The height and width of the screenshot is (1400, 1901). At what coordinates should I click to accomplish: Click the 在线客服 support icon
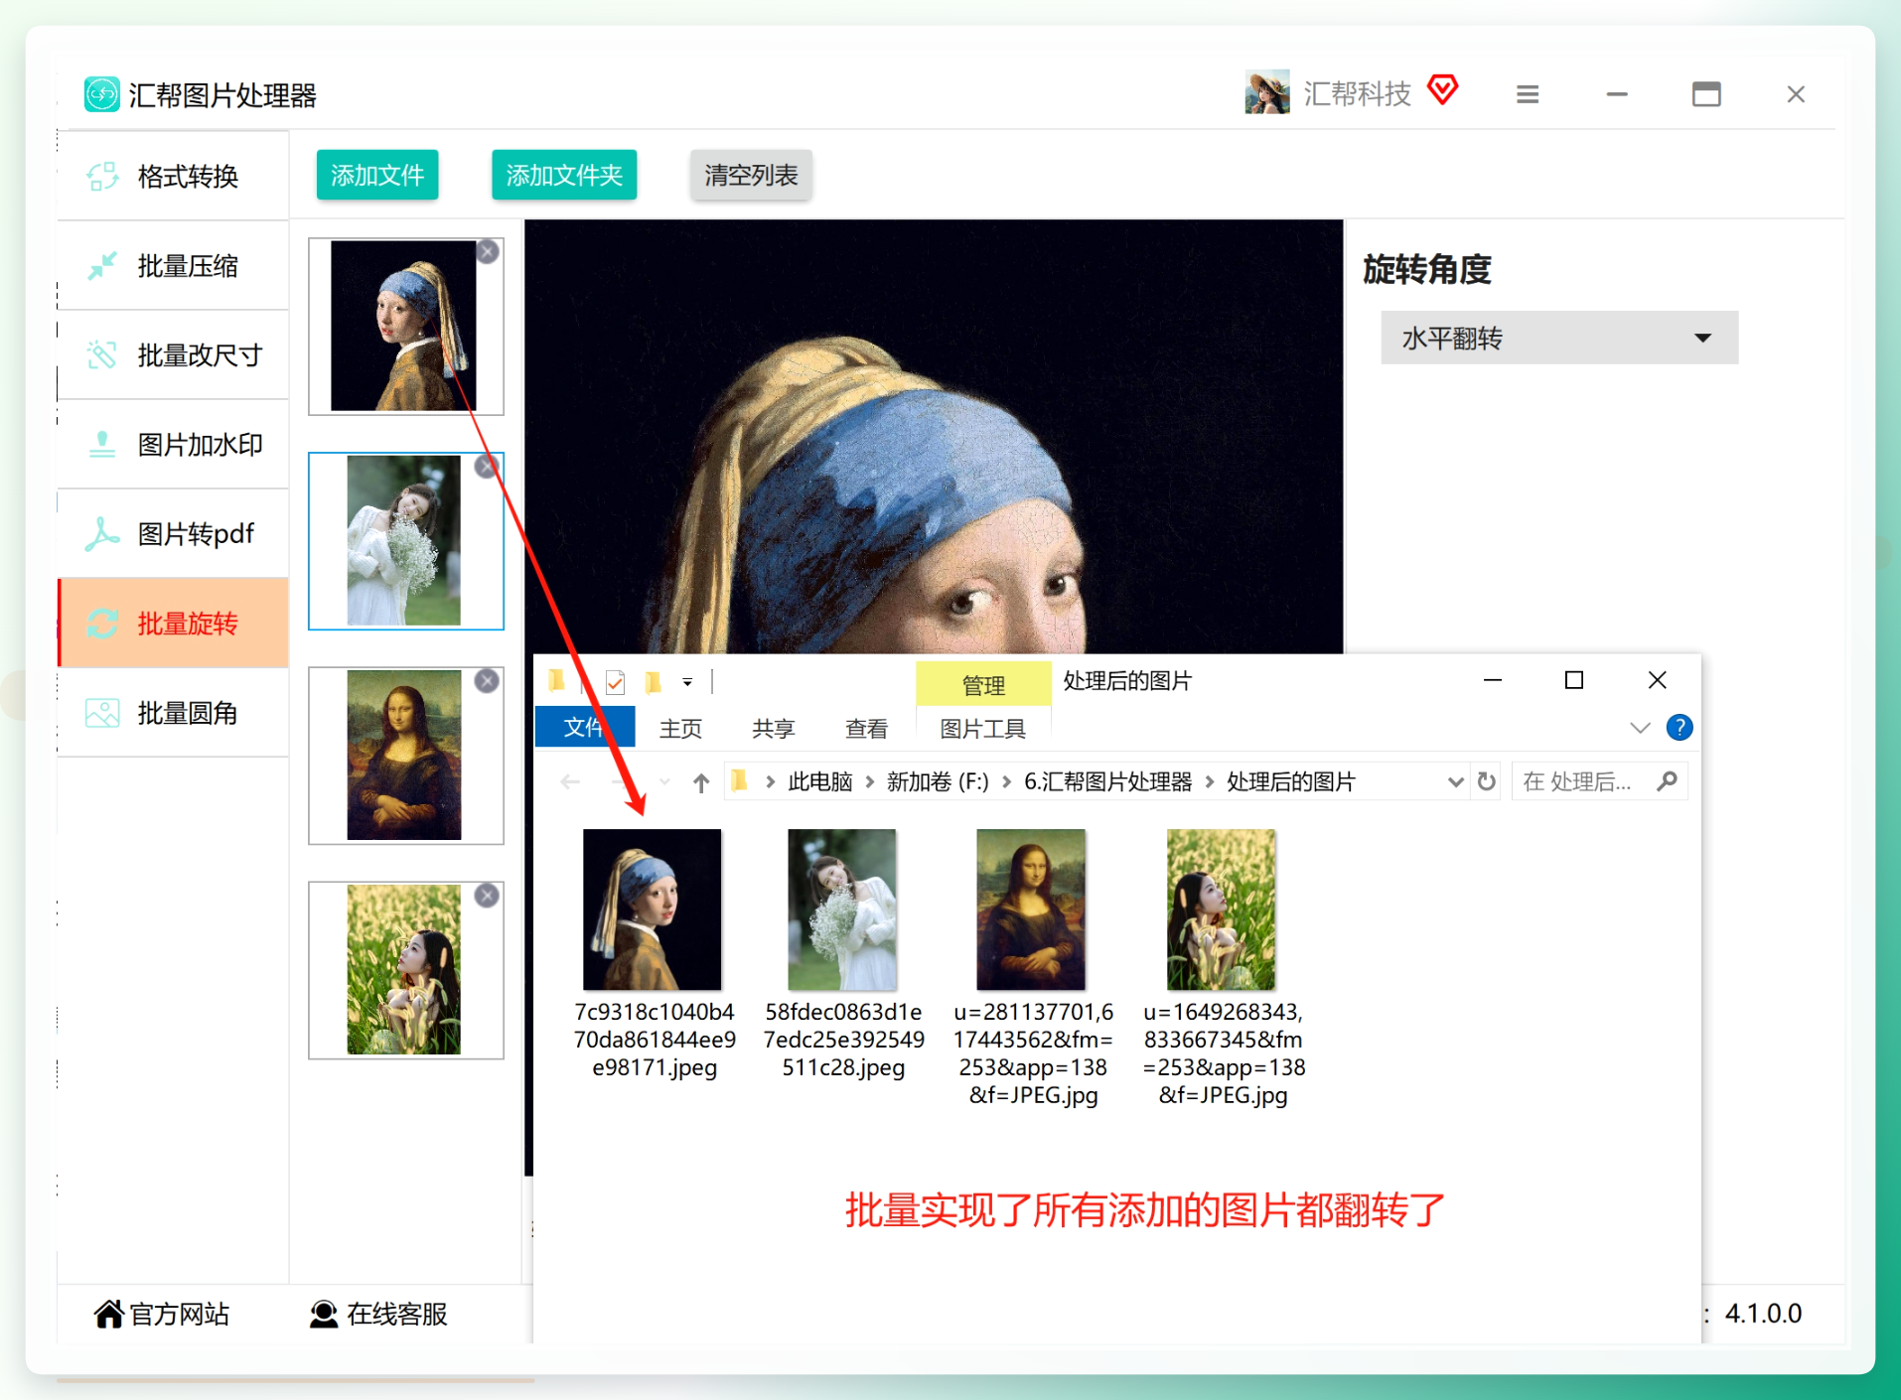[324, 1314]
